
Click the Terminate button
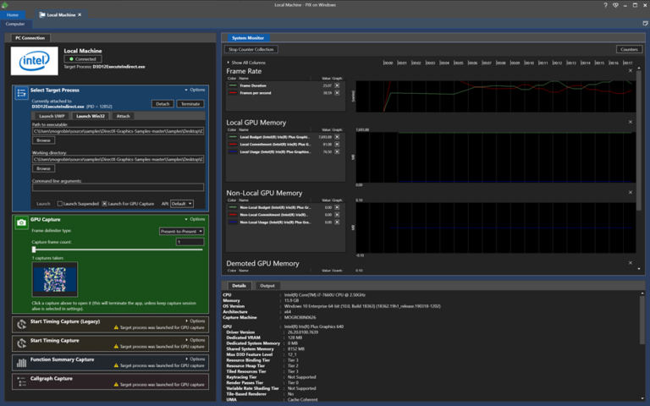coord(190,103)
